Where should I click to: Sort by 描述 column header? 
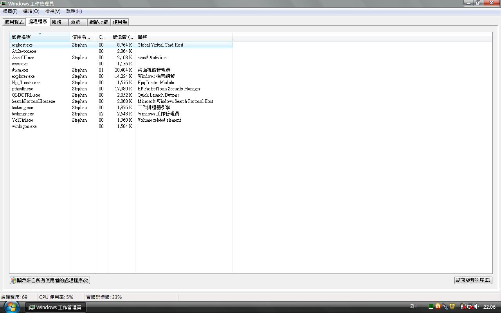pyautogui.click(x=184, y=37)
